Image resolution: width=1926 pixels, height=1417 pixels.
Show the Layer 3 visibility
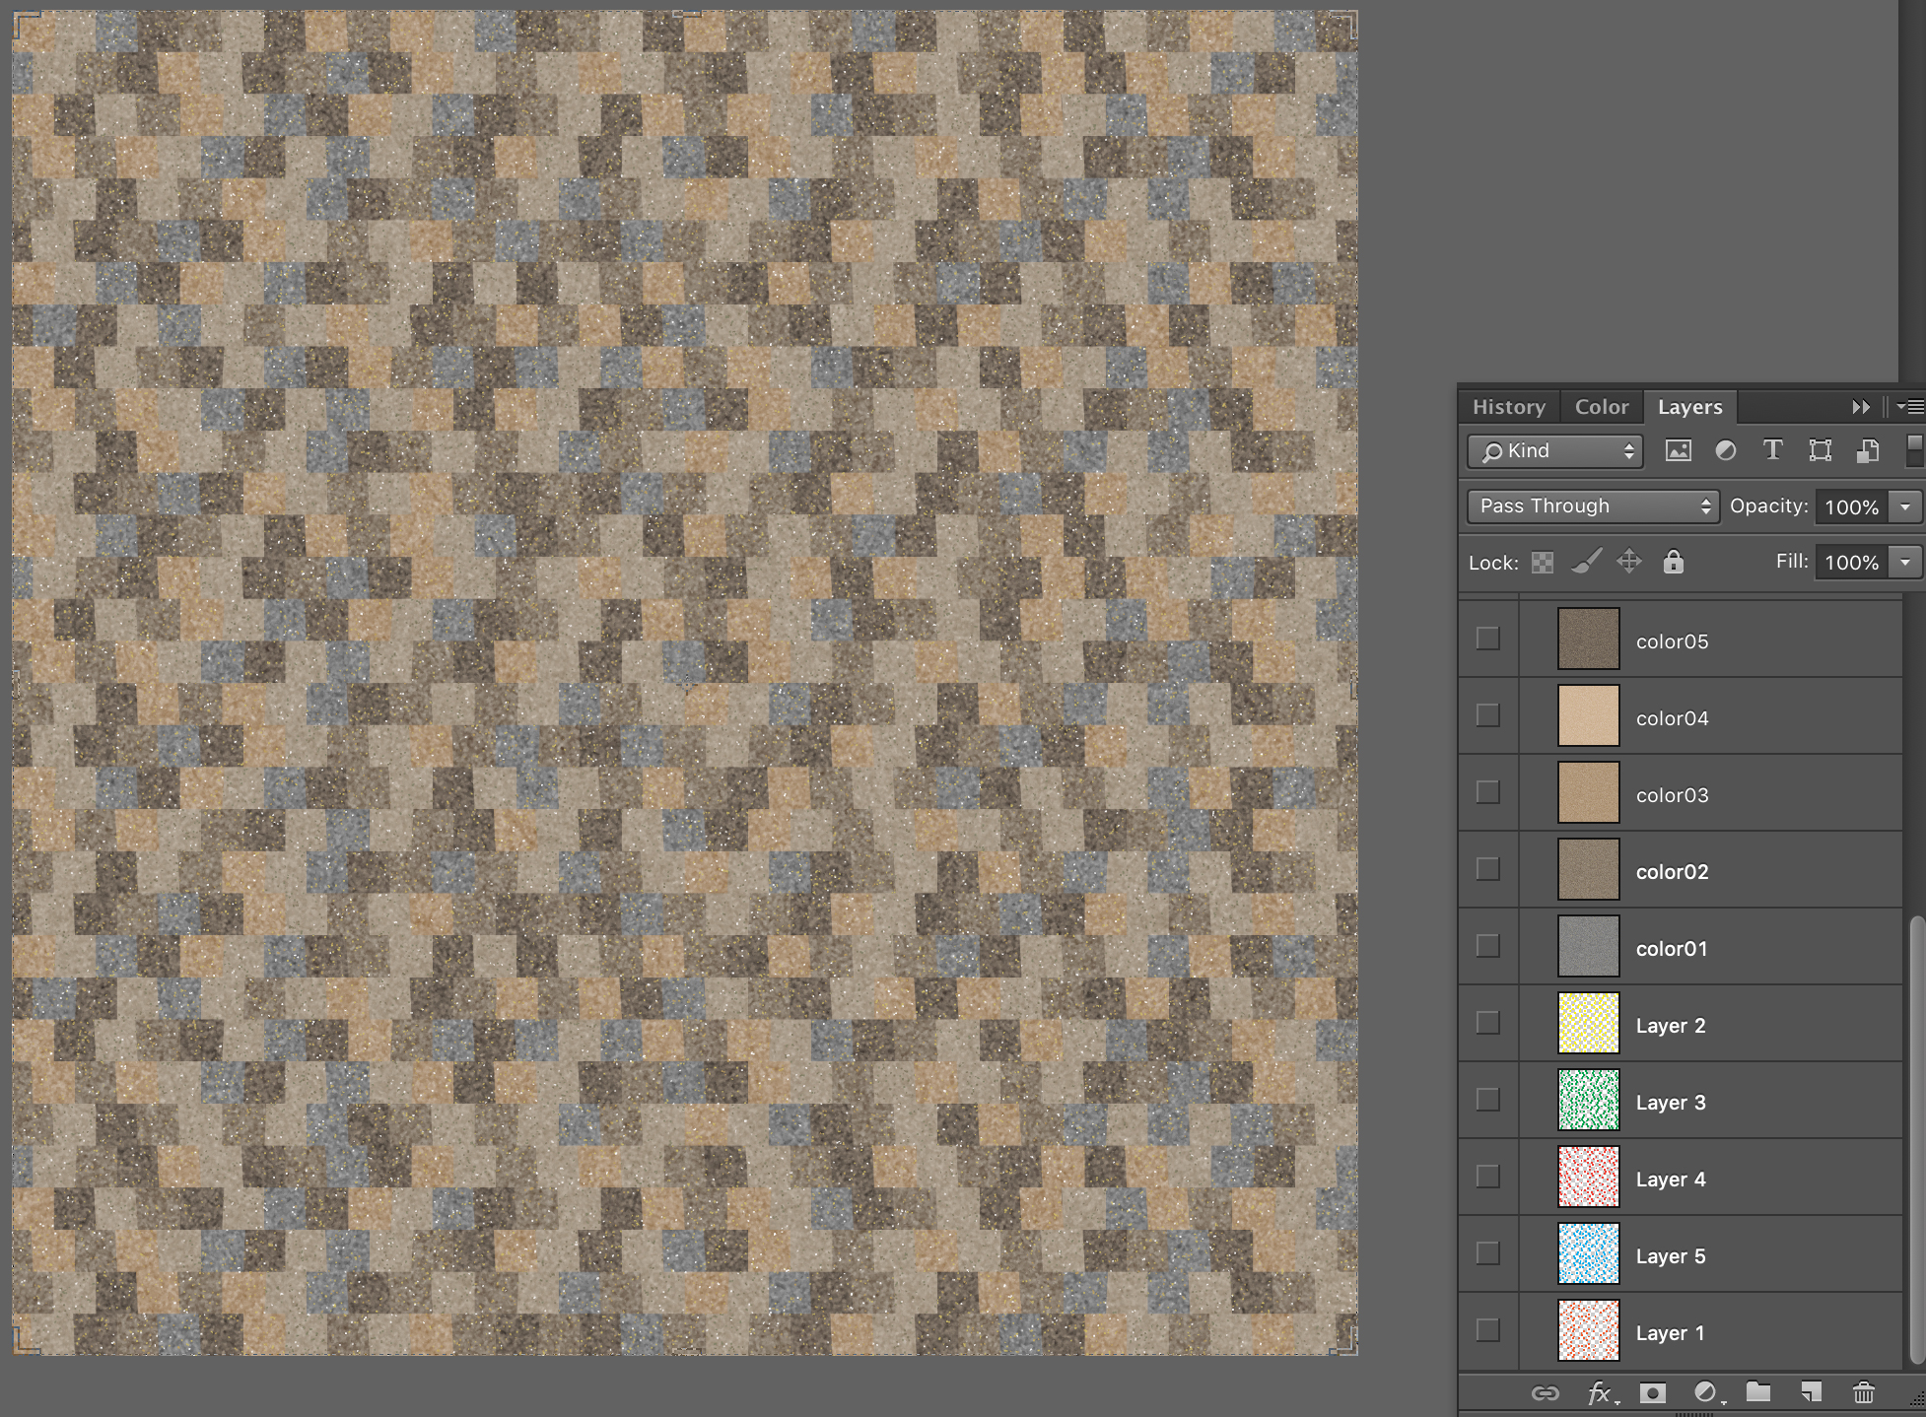(1488, 1100)
